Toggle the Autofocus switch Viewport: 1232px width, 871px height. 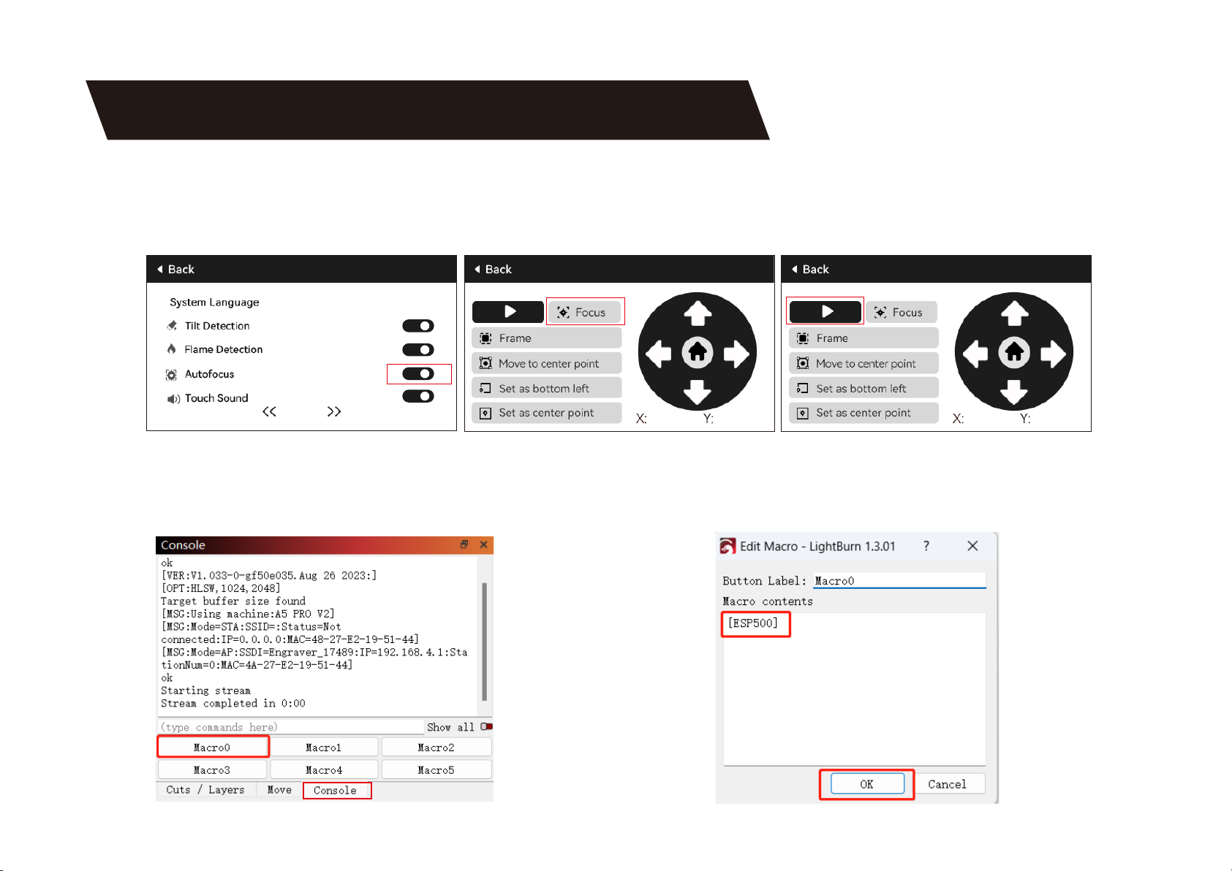(418, 374)
